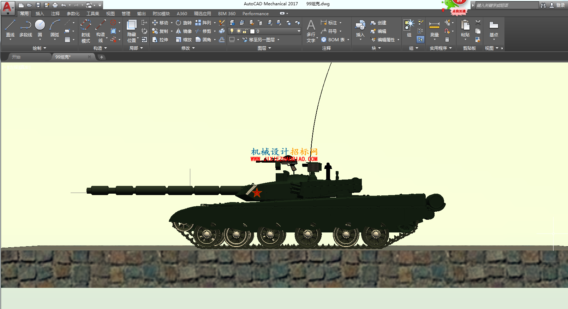Add a new drawing tab with plus button

101,57
